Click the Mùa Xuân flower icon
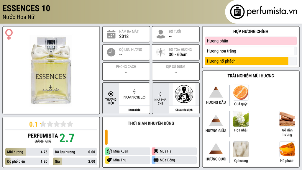 [109, 151]
